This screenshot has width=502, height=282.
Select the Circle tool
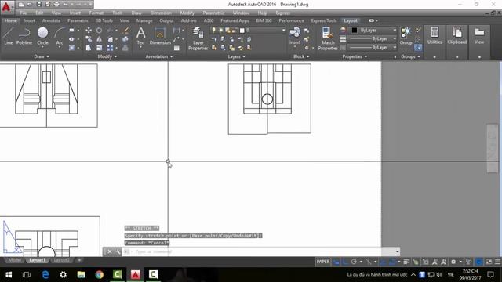[42, 36]
